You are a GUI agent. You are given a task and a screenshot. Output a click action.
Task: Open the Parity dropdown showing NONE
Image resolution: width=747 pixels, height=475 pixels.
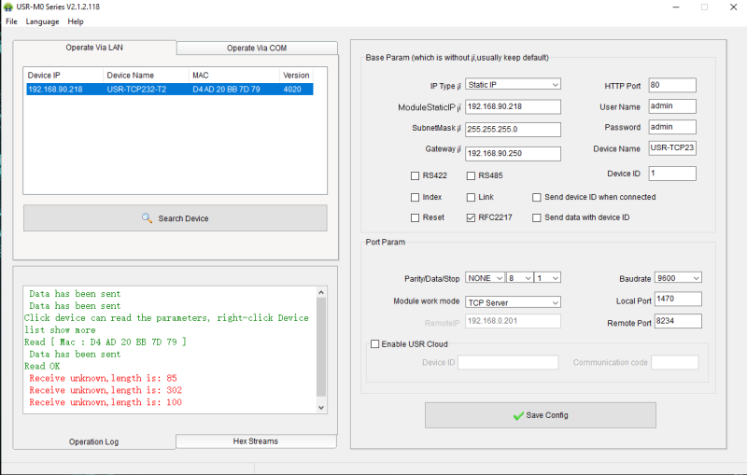click(485, 278)
